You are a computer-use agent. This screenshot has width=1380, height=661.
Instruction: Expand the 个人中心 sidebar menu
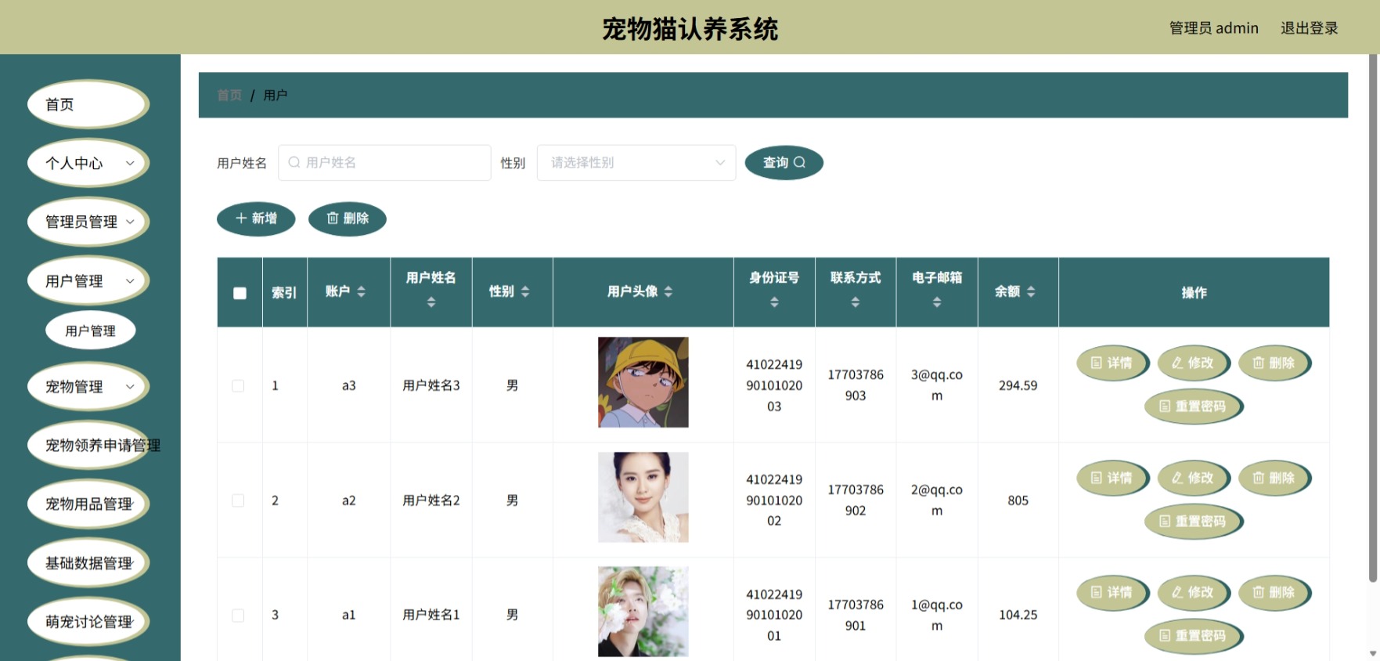coord(88,163)
